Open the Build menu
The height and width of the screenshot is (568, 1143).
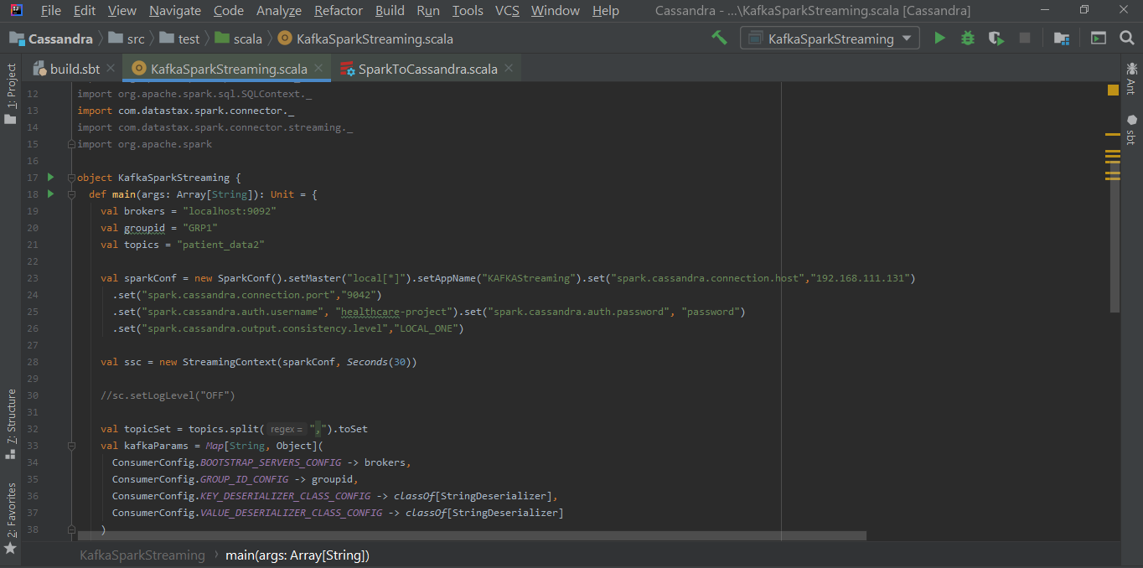[390, 11]
